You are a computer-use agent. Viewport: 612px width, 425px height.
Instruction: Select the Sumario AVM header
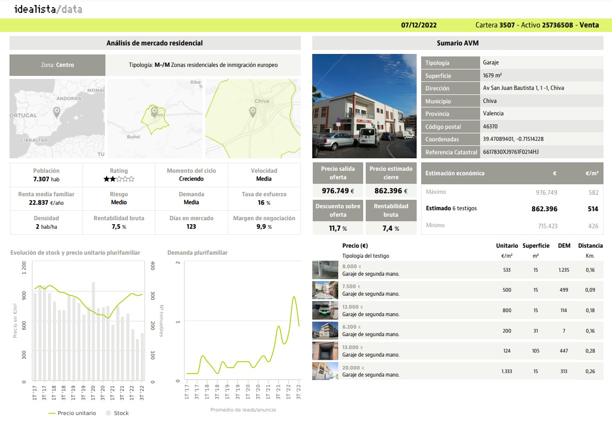pos(458,43)
